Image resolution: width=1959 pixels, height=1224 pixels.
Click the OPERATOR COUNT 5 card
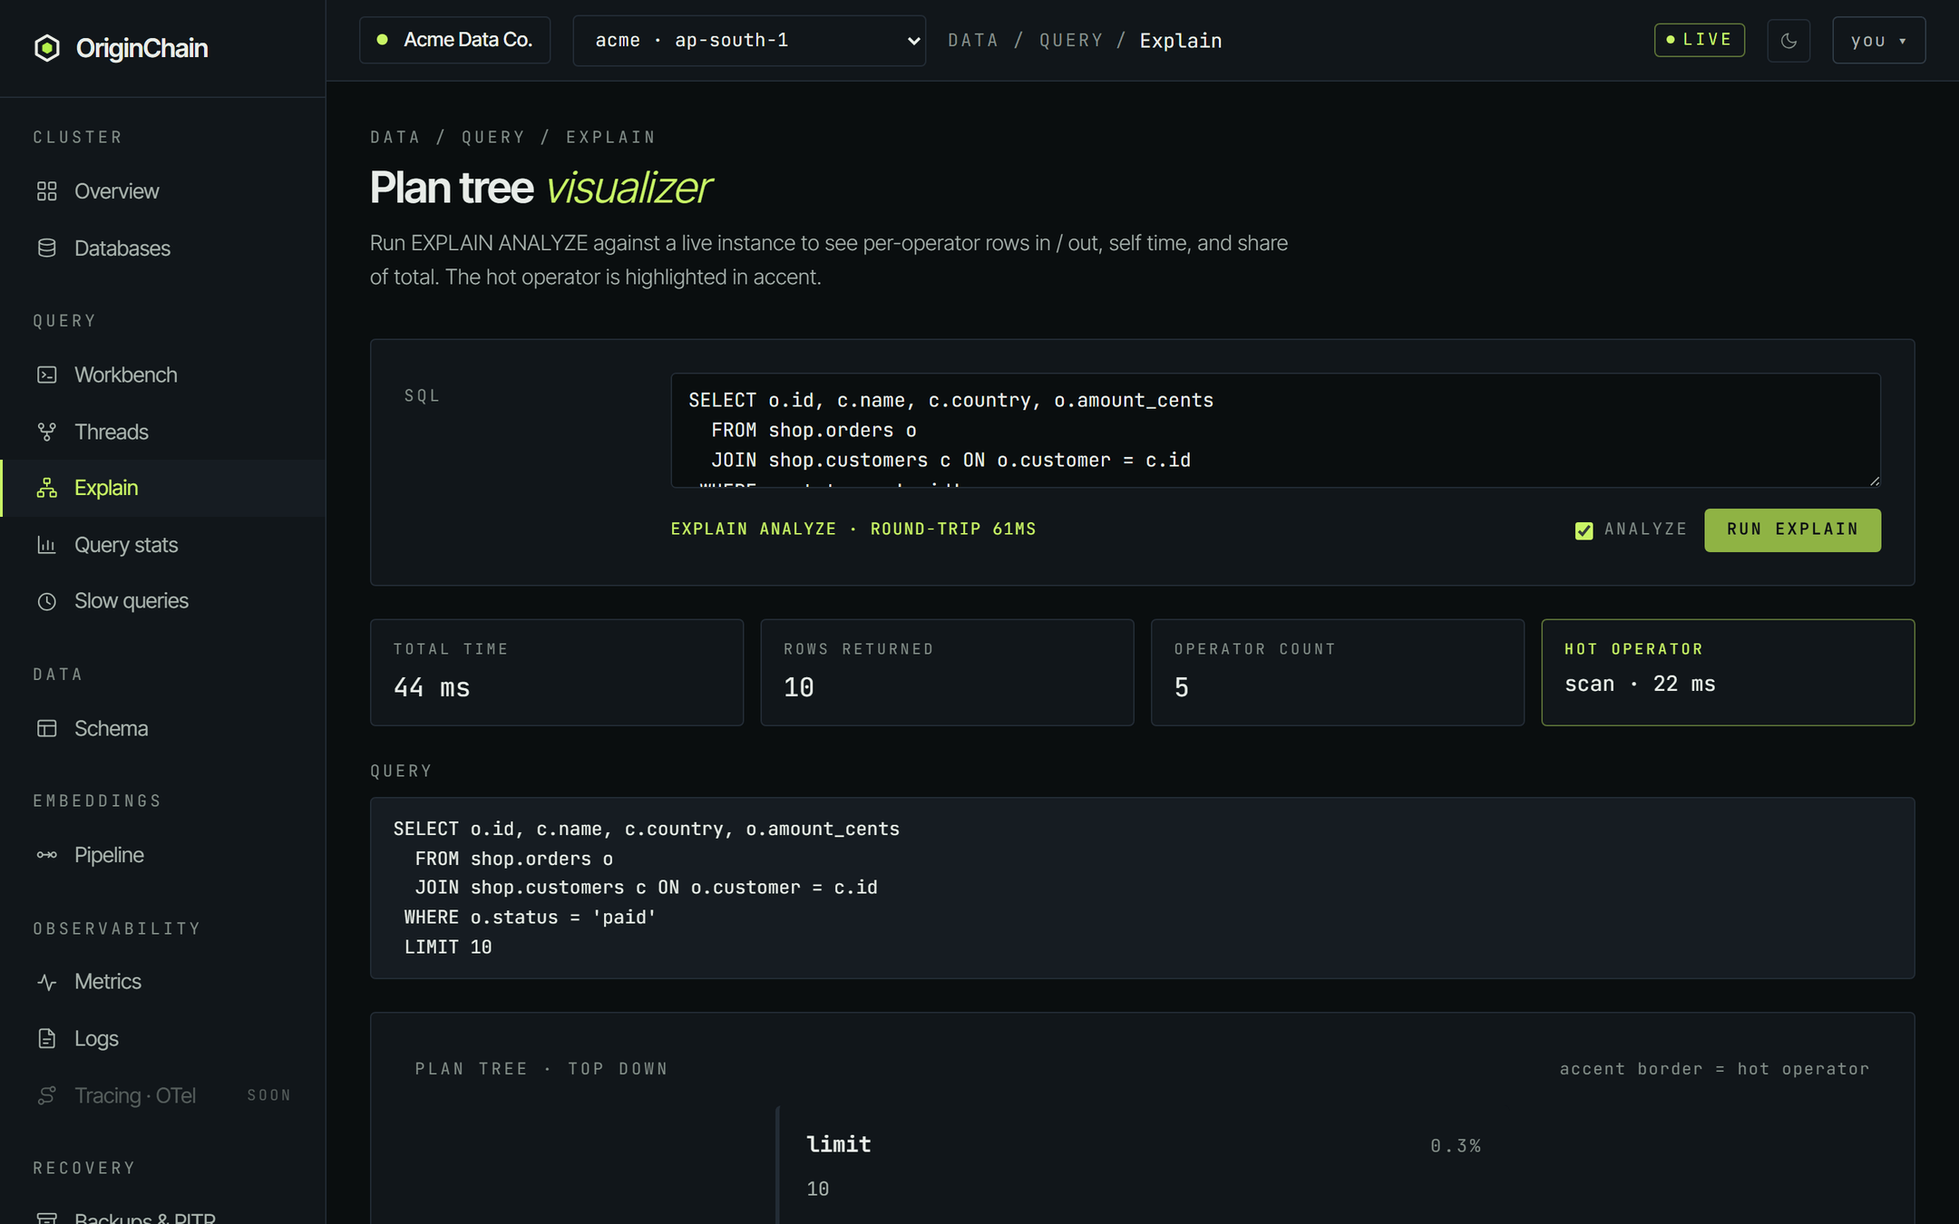coord(1338,672)
